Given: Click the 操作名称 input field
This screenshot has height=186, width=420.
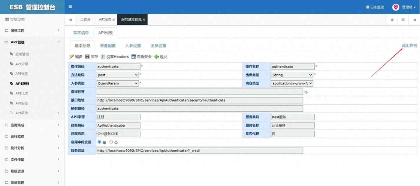Looking at the screenshot, I should pos(293,66).
